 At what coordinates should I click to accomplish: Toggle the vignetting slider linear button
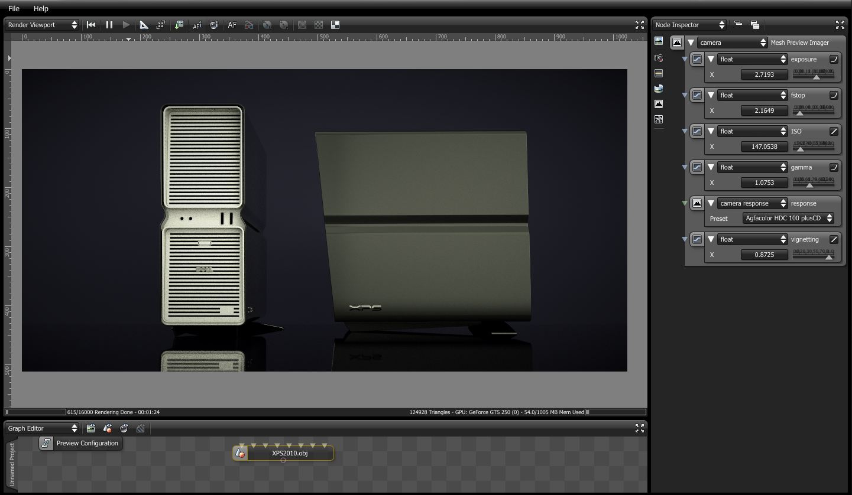pyautogui.click(x=834, y=239)
